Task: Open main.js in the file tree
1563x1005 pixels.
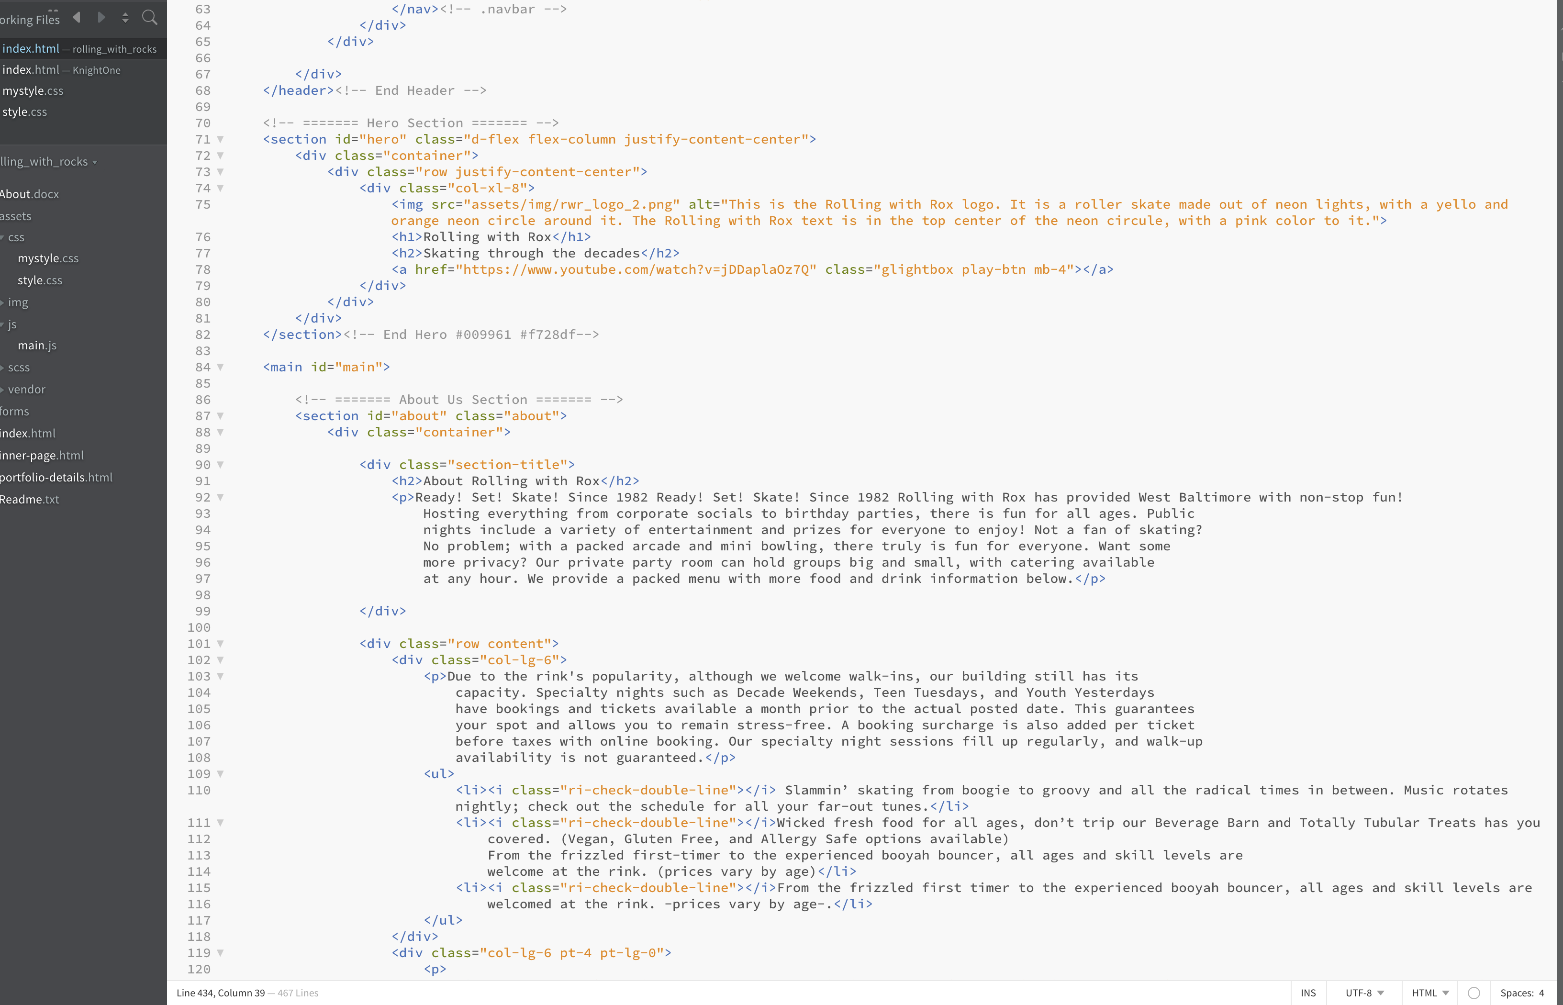Action: tap(37, 345)
